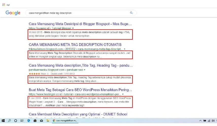217x126 pixels.
Task: Click the magnifier search icon in search box
Action: pyautogui.click(x=131, y=13)
